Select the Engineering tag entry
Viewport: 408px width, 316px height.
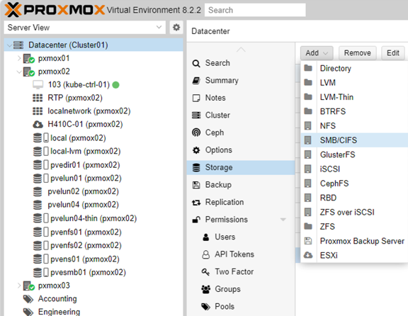click(x=93, y=312)
